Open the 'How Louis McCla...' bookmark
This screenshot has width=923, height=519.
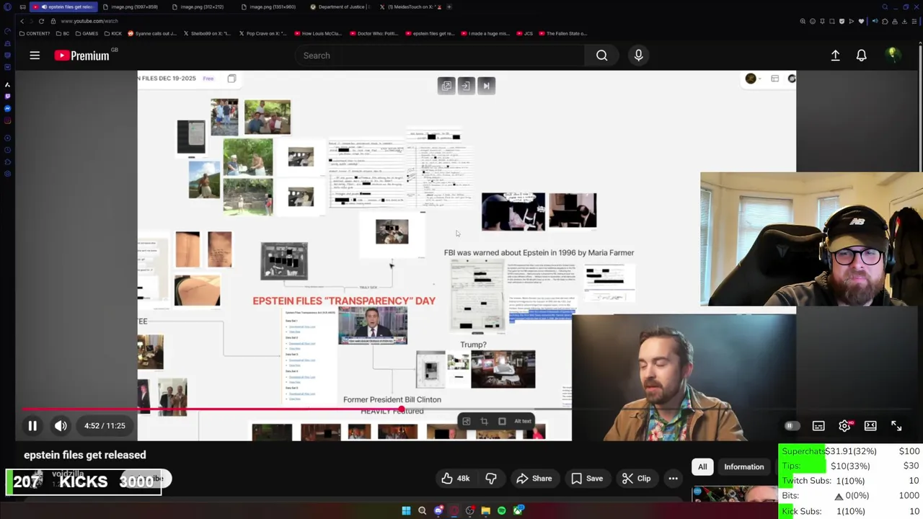(x=318, y=33)
